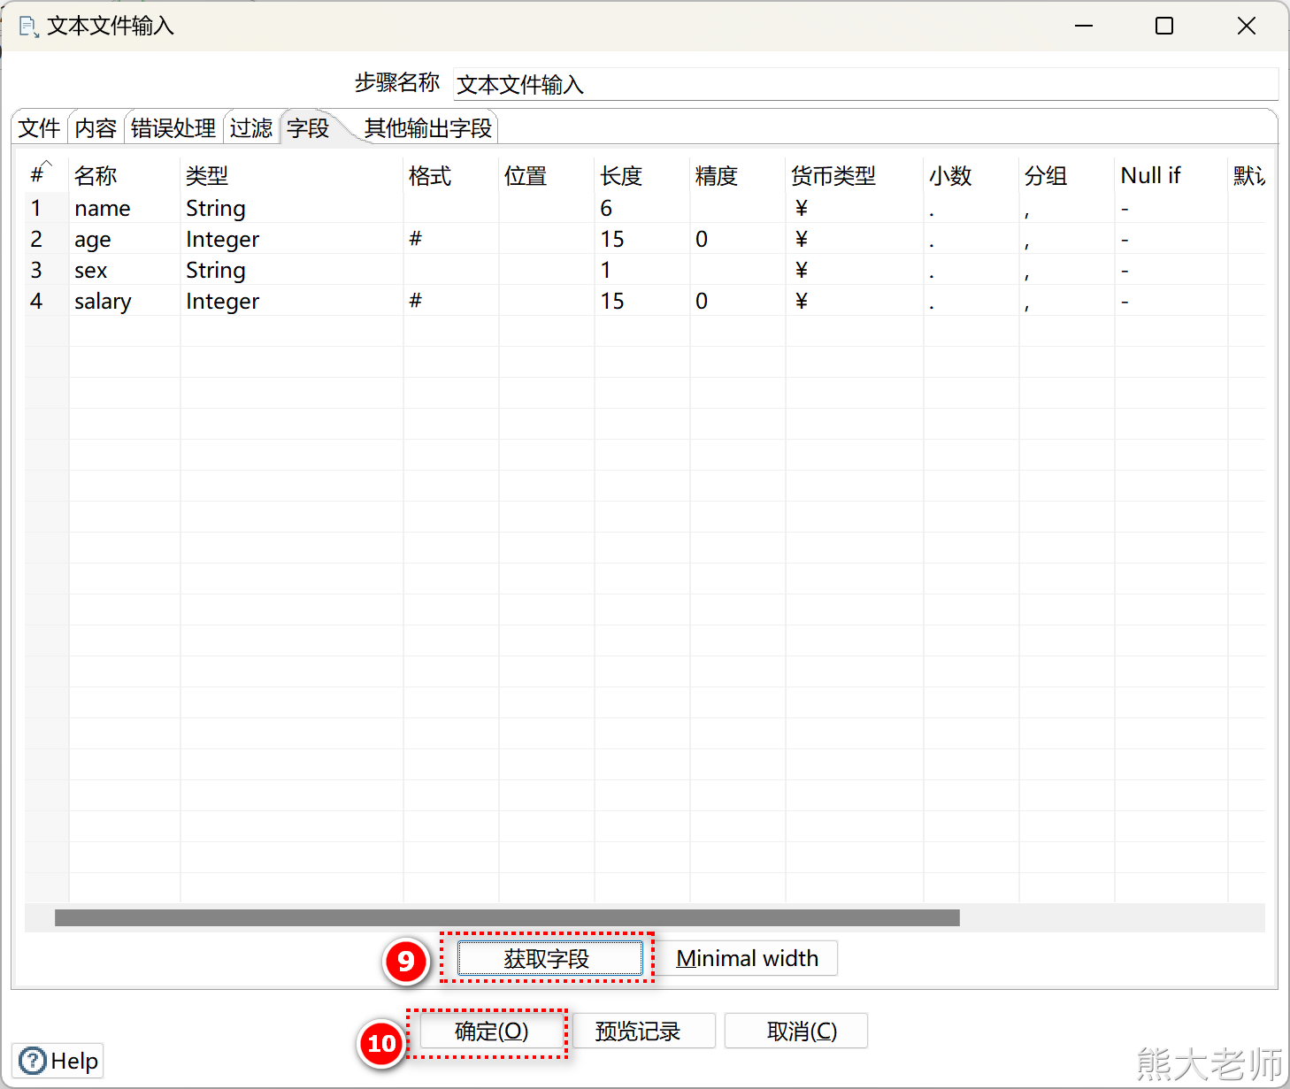This screenshot has height=1089, width=1290.
Task: Click the precision 0 cell for salary
Action: coord(738,301)
